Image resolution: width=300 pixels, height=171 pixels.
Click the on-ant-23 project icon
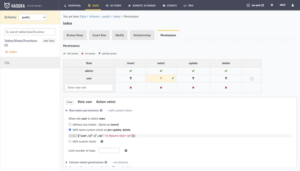click(x=248, y=5)
